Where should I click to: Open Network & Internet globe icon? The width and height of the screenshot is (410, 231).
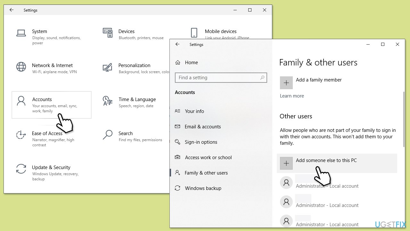pyautogui.click(x=21, y=67)
